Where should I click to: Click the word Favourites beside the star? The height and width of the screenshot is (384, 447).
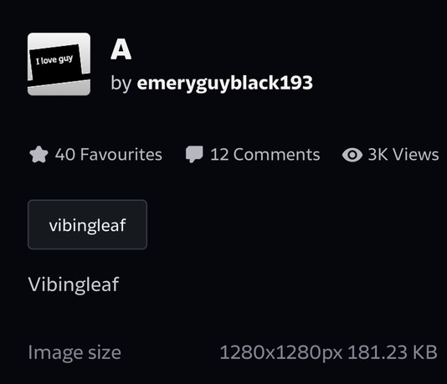coord(121,155)
